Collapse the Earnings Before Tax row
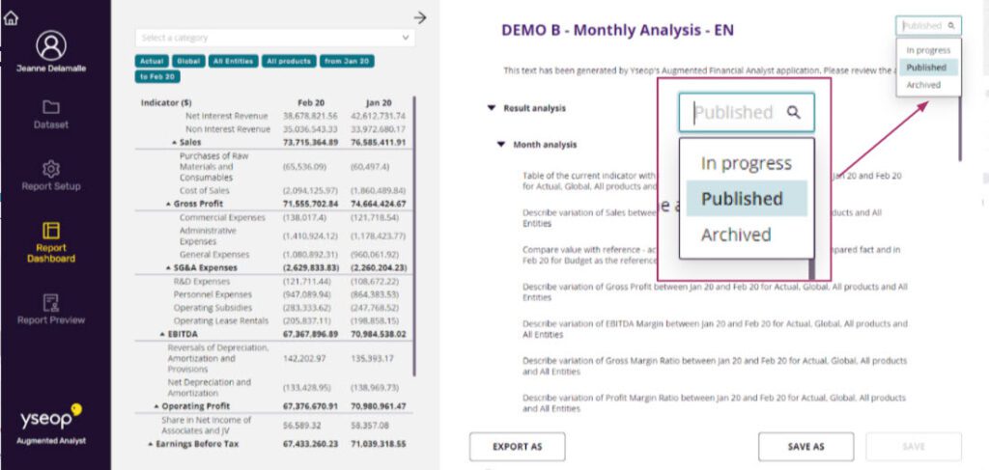The width and height of the screenshot is (989, 470). click(x=150, y=444)
